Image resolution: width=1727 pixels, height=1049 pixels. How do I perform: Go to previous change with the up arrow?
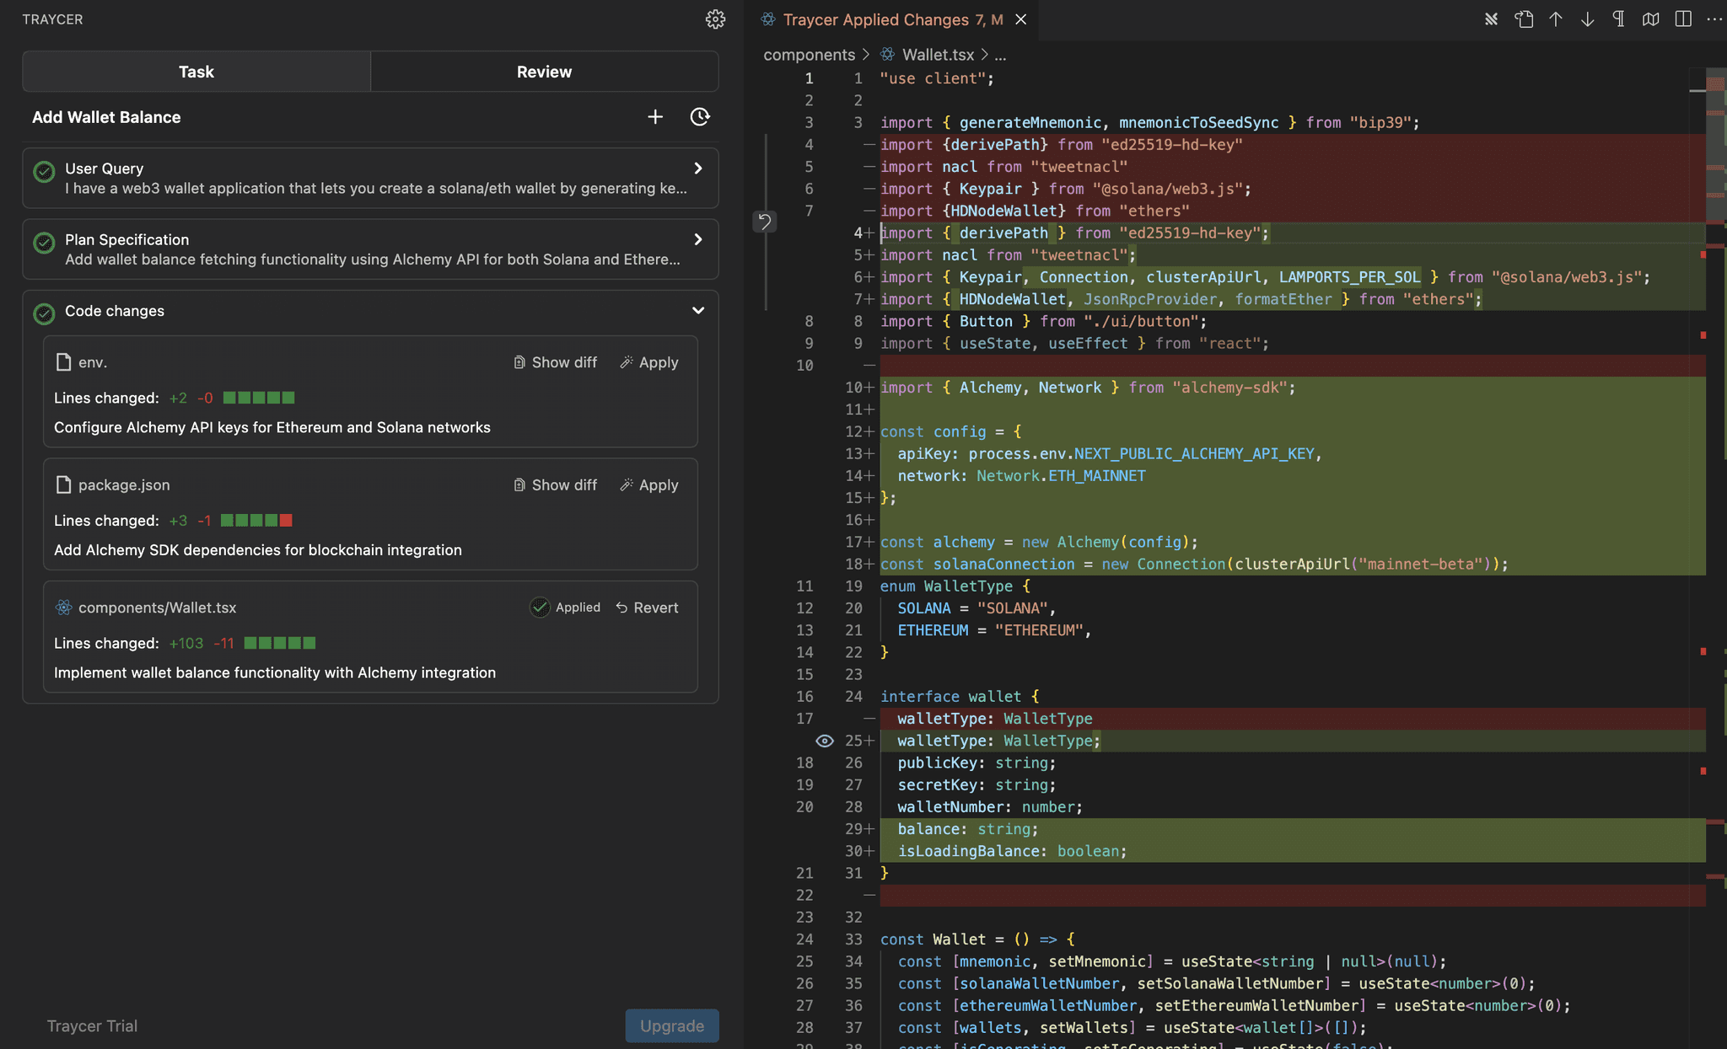coord(1556,19)
